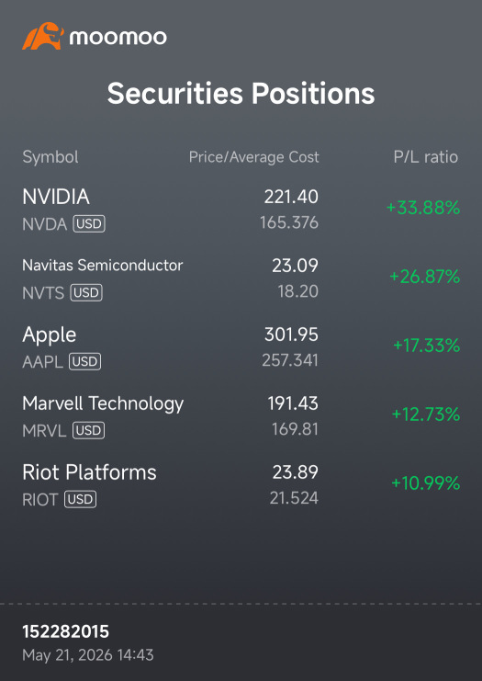The width and height of the screenshot is (482, 681).
Task: Select the Securities Positions heading
Action: [241, 93]
